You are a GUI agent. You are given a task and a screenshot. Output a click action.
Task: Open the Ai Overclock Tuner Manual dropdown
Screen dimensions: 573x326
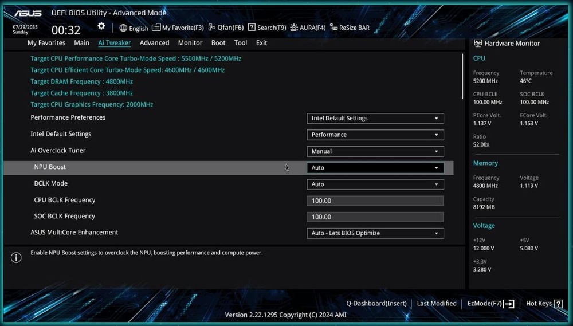coord(375,151)
